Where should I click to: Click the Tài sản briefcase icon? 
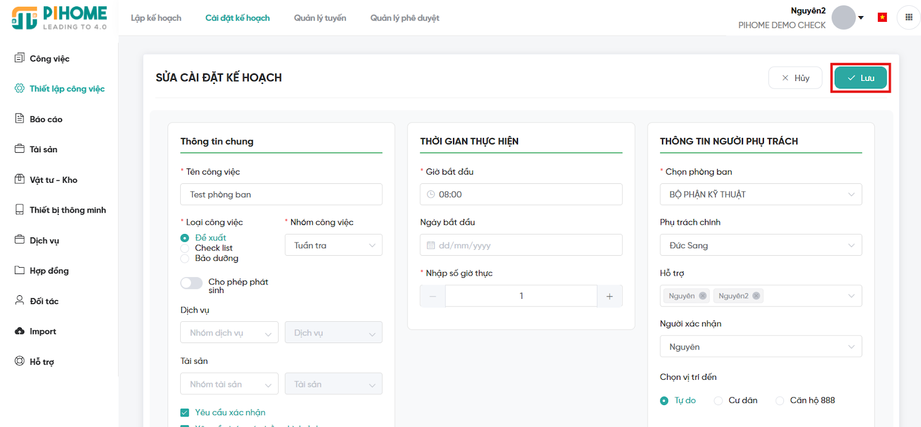coord(20,149)
